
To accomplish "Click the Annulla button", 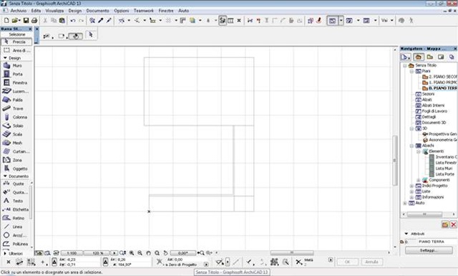I will pyautogui.click(x=371, y=262).
